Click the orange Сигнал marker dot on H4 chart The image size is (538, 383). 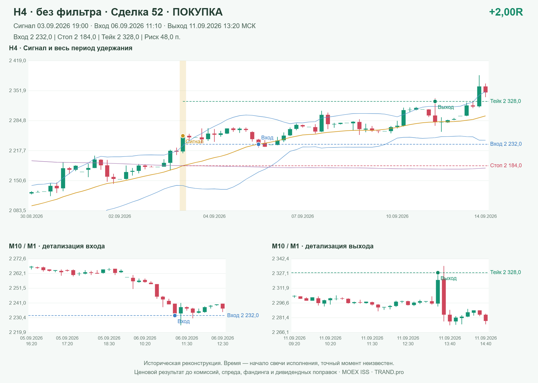pos(183,136)
